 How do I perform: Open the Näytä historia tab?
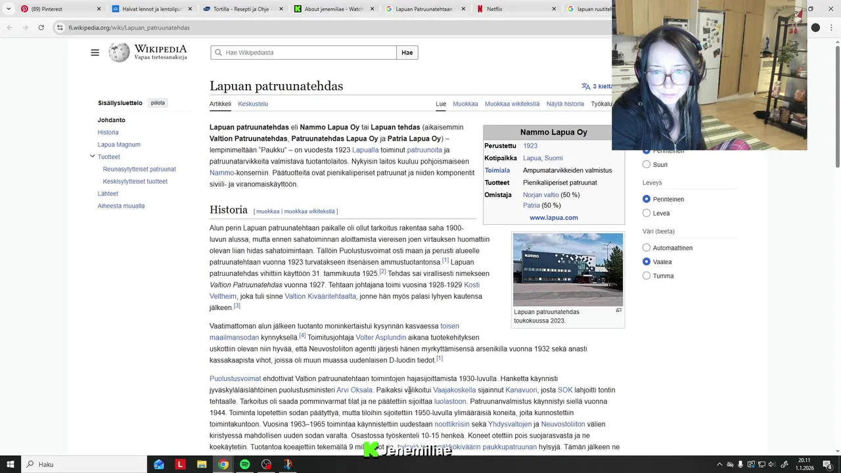pos(565,104)
